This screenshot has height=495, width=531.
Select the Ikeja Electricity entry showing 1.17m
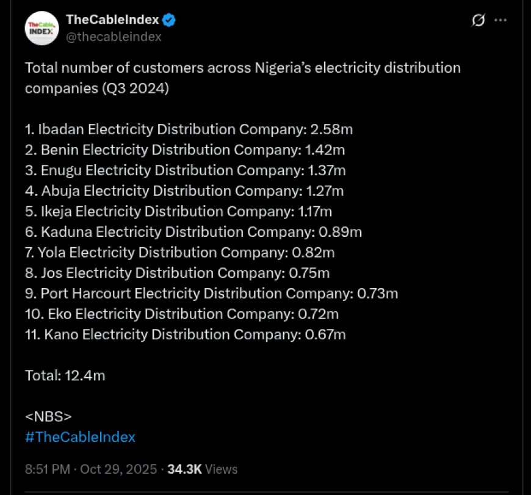coord(178,211)
